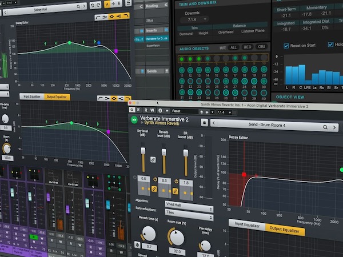Image resolution: width=343 pixels, height=257 pixels.
Task: Toggle low-cut band icon in upper Decay Editor
Action: point(98,18)
